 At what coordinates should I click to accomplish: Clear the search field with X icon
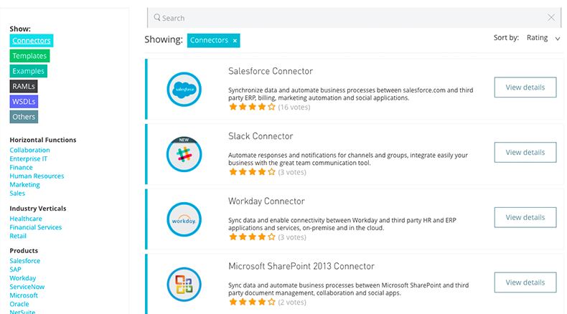click(551, 18)
